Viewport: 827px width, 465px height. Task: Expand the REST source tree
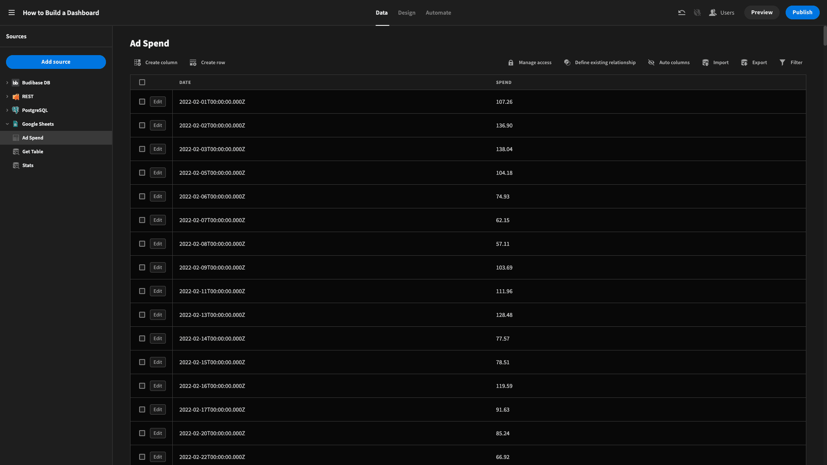7,96
